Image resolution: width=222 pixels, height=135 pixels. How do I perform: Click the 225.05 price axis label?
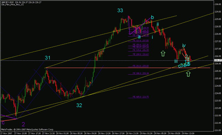click(218, 79)
